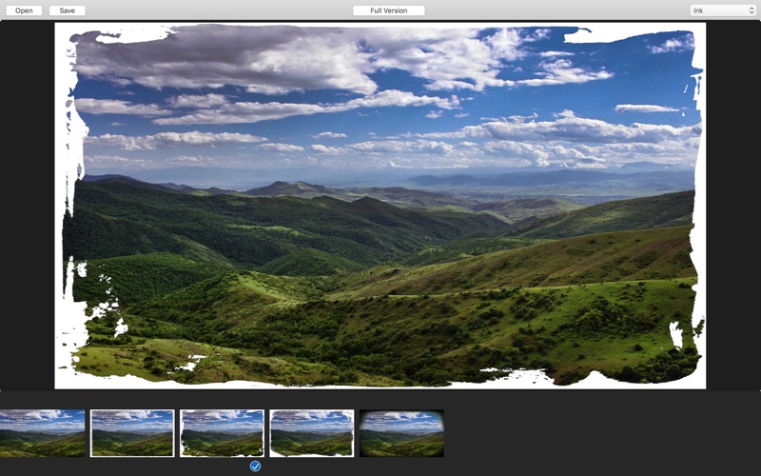Image resolution: width=761 pixels, height=476 pixels.
Task: Click the Open button
Action: [x=24, y=10]
